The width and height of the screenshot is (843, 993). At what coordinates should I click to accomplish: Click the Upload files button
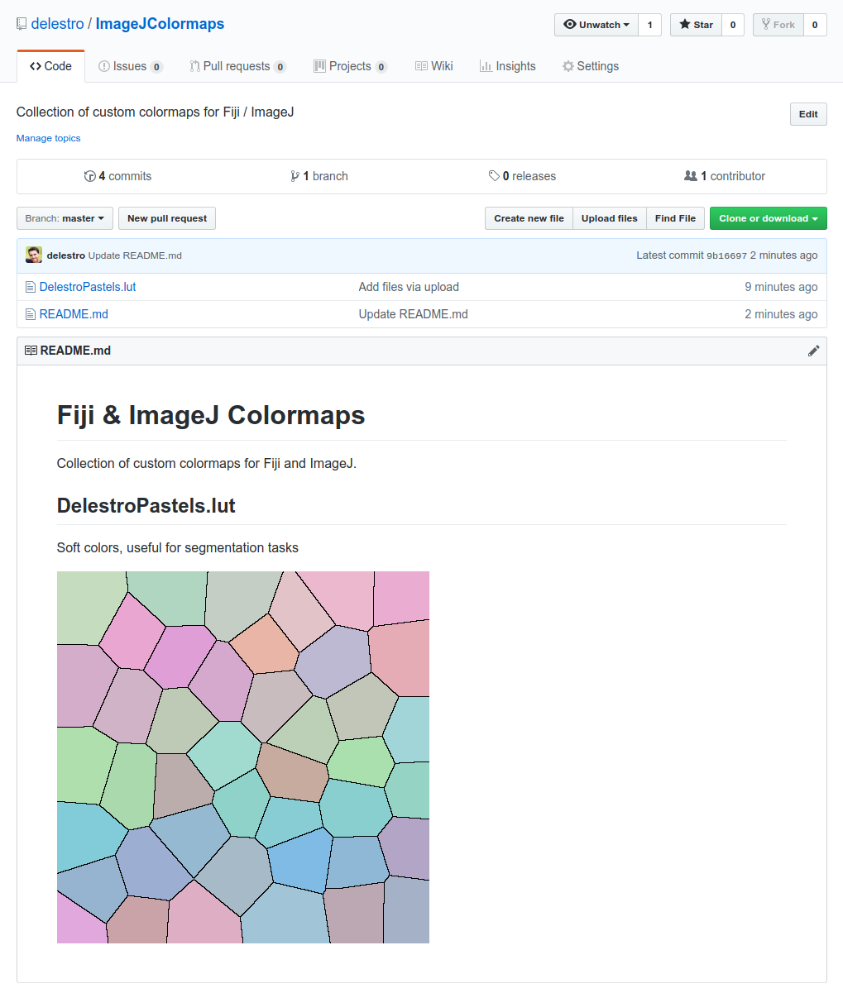pos(610,218)
